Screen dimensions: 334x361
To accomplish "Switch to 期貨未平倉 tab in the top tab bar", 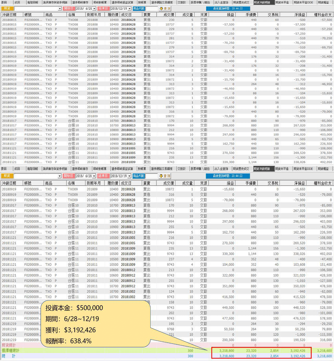I will pyautogui.click(x=282, y=2).
